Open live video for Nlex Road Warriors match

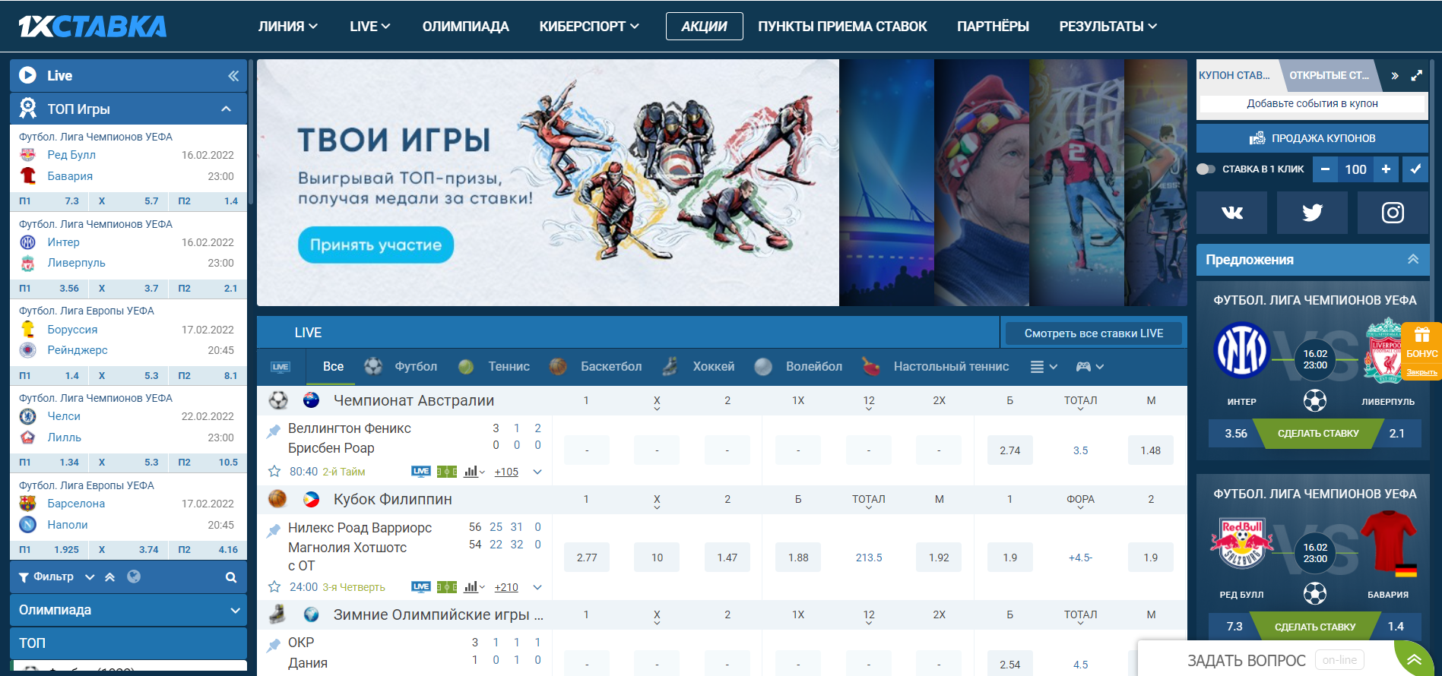[x=421, y=587]
